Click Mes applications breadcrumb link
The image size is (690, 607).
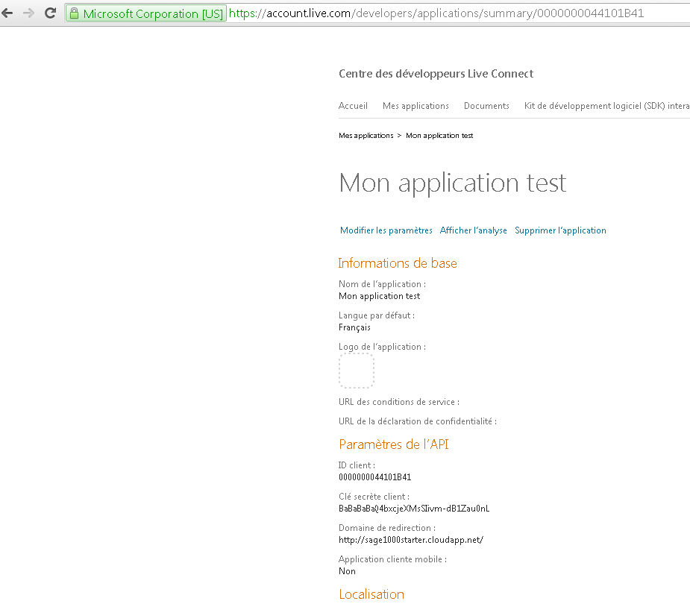(366, 136)
